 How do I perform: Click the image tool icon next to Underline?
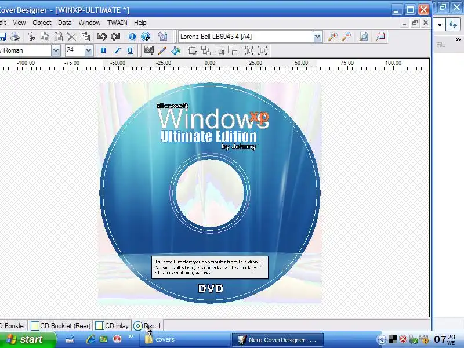(x=148, y=50)
